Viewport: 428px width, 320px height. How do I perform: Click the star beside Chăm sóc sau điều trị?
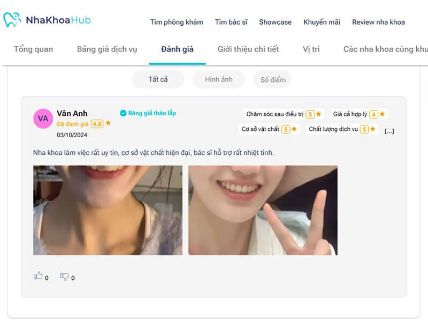318,114
